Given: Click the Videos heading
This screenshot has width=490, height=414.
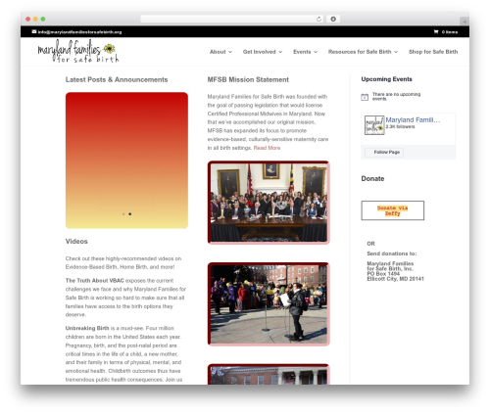Looking at the screenshot, I should pos(76,242).
